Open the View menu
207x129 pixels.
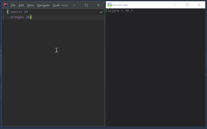[x=30, y=5]
